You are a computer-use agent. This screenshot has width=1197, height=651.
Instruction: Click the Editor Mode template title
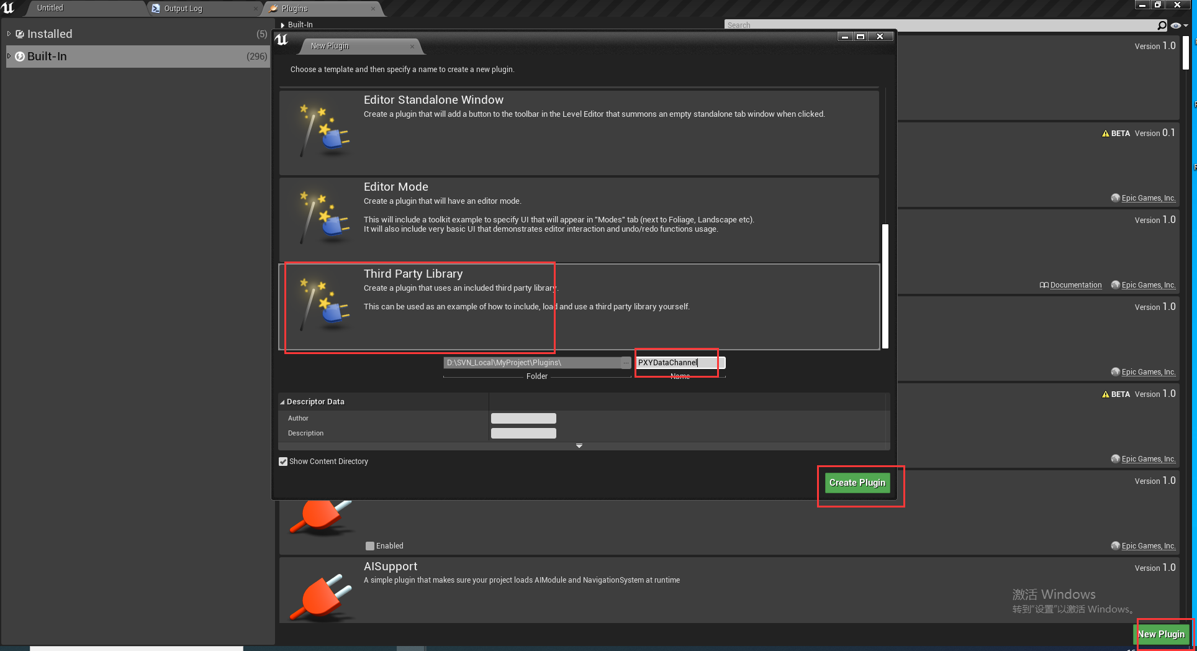tap(396, 187)
